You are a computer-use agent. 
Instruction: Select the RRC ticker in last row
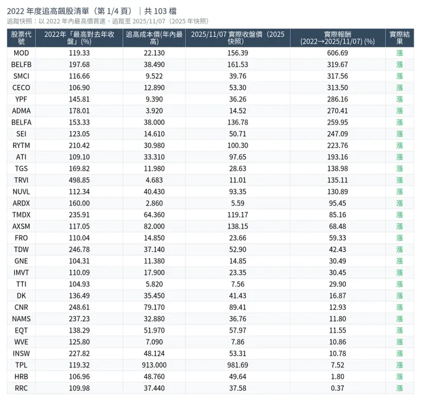(x=21, y=388)
